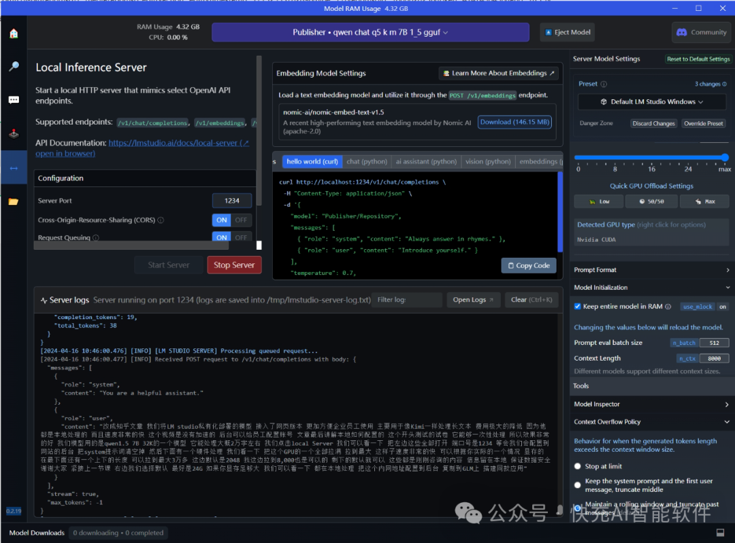735x543 pixels.
Task: Click the Nvidia CUDA detected GPU type
Action: [x=596, y=240]
